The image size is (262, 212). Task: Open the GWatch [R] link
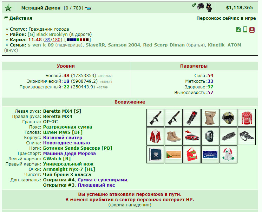pyautogui.click(x=57, y=159)
